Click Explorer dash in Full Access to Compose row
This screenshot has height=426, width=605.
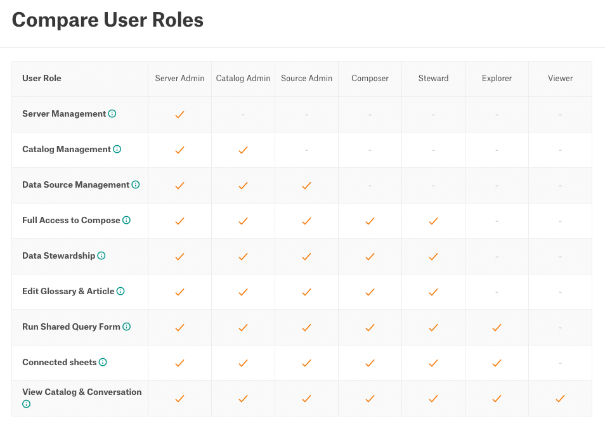point(497,221)
